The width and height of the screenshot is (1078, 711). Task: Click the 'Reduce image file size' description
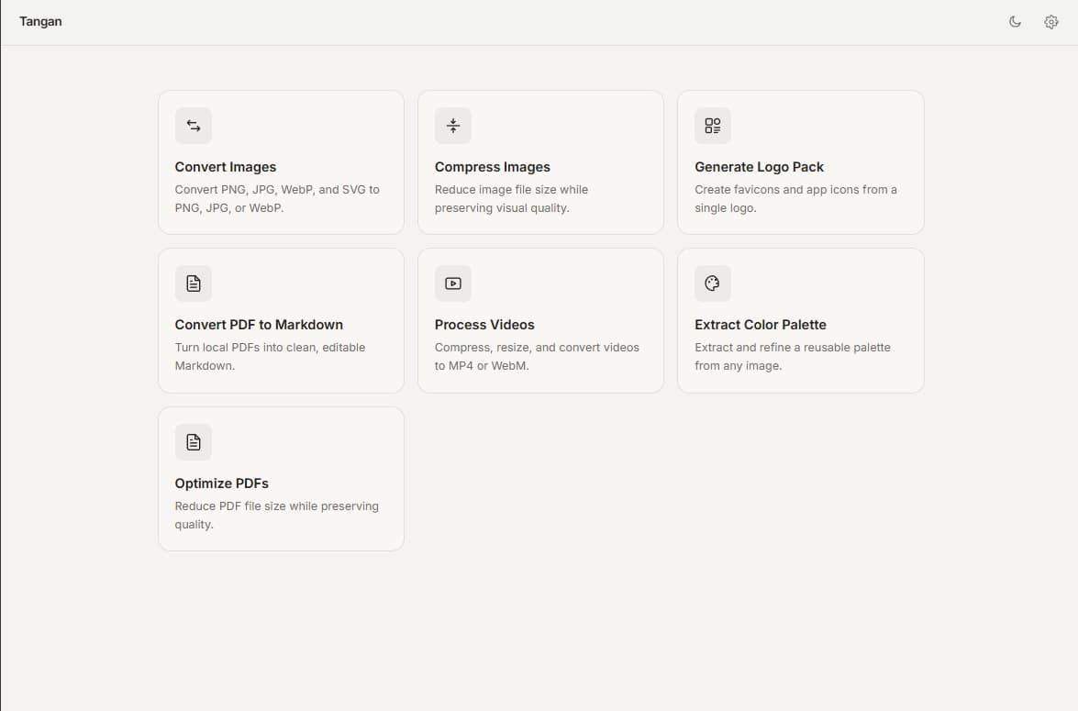point(512,199)
